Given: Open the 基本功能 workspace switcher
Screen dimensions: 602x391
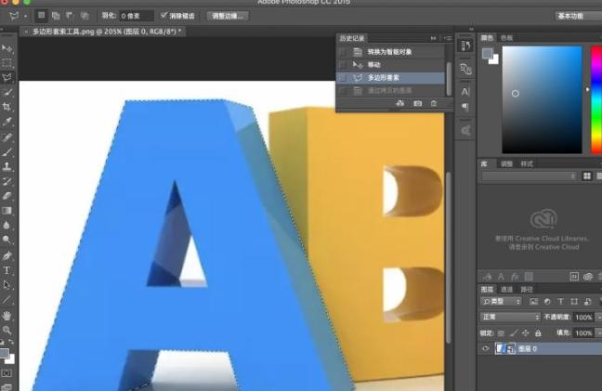Looking at the screenshot, I should [579, 16].
